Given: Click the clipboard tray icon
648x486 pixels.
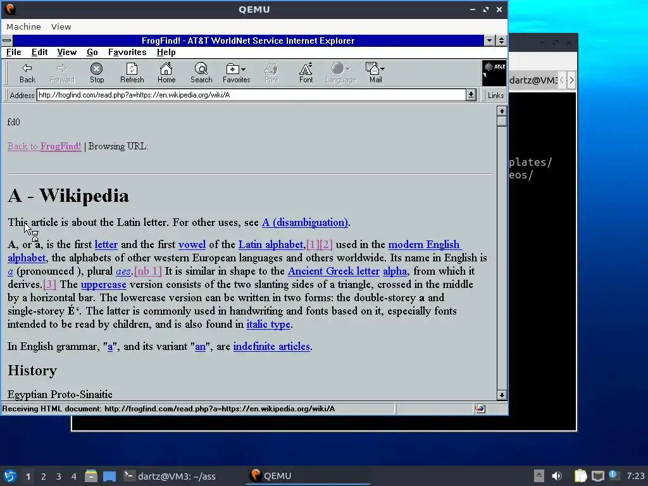Looking at the screenshot, I should click(581, 476).
